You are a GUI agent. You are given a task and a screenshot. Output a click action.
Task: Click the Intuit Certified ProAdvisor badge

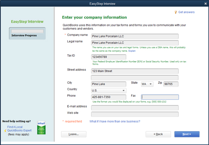[x=41, y=128]
